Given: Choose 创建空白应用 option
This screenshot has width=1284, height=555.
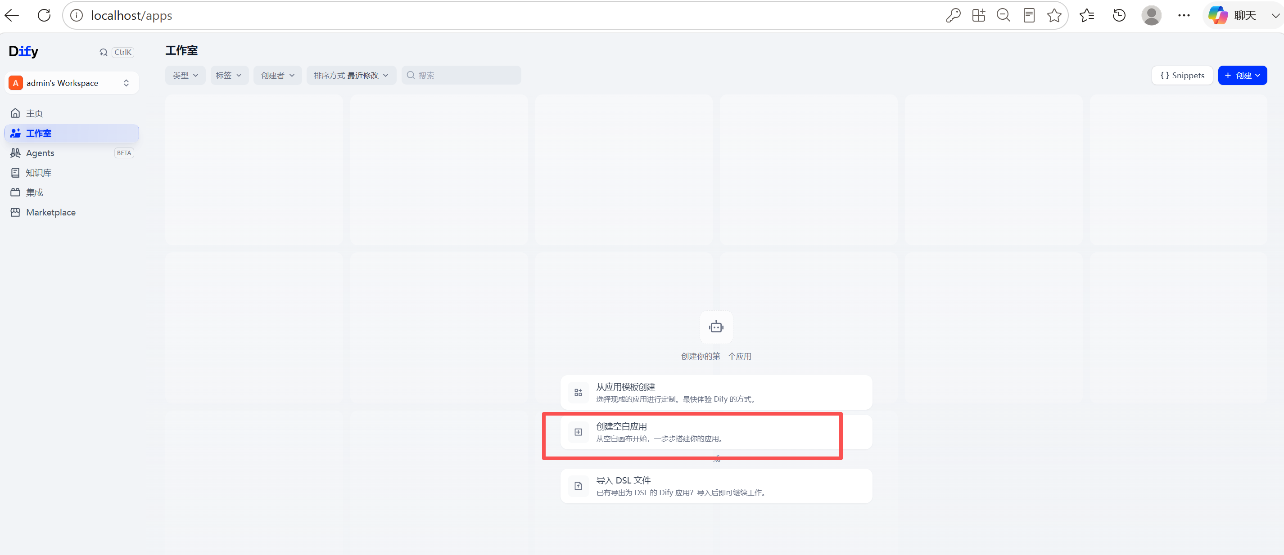Looking at the screenshot, I should (716, 432).
